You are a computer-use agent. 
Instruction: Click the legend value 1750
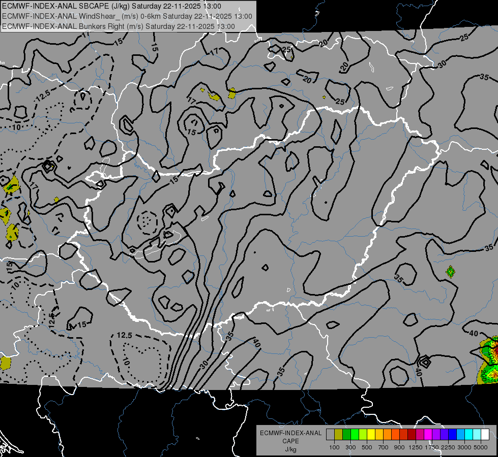pyautogui.click(x=432, y=447)
